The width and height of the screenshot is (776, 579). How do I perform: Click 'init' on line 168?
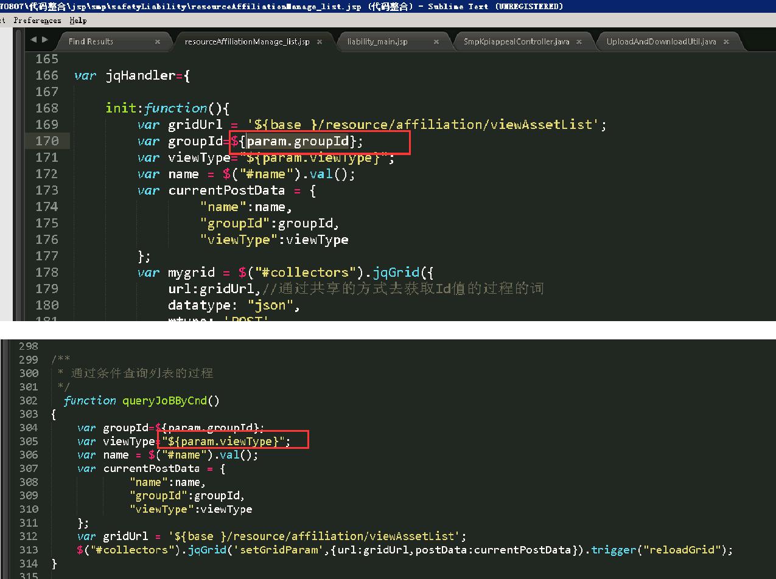tap(121, 108)
